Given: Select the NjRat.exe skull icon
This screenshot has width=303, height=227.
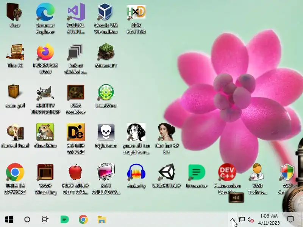Looking at the screenshot, I should pos(106,132).
